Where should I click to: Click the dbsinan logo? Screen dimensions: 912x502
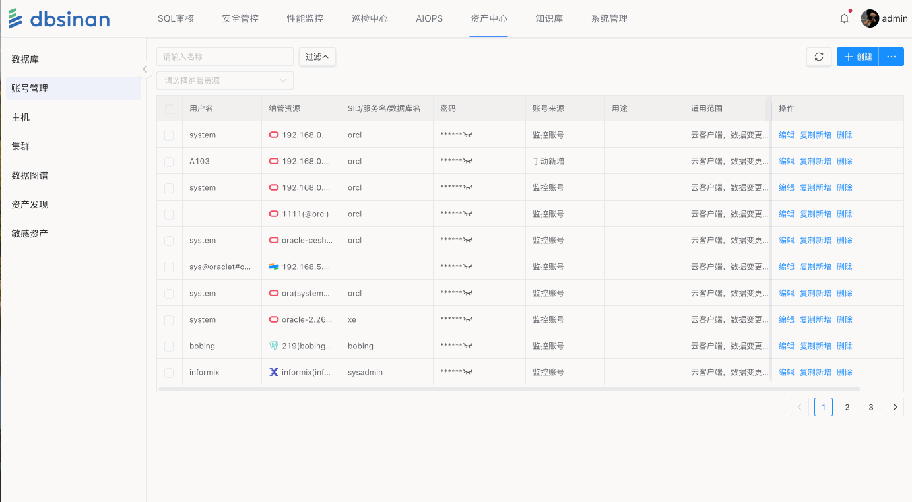(59, 19)
